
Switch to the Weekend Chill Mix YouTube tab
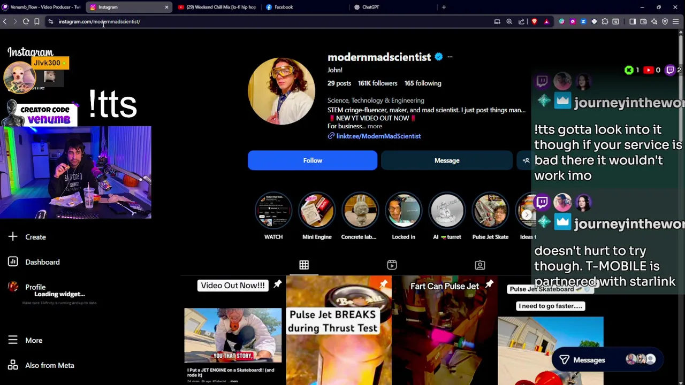click(217, 7)
